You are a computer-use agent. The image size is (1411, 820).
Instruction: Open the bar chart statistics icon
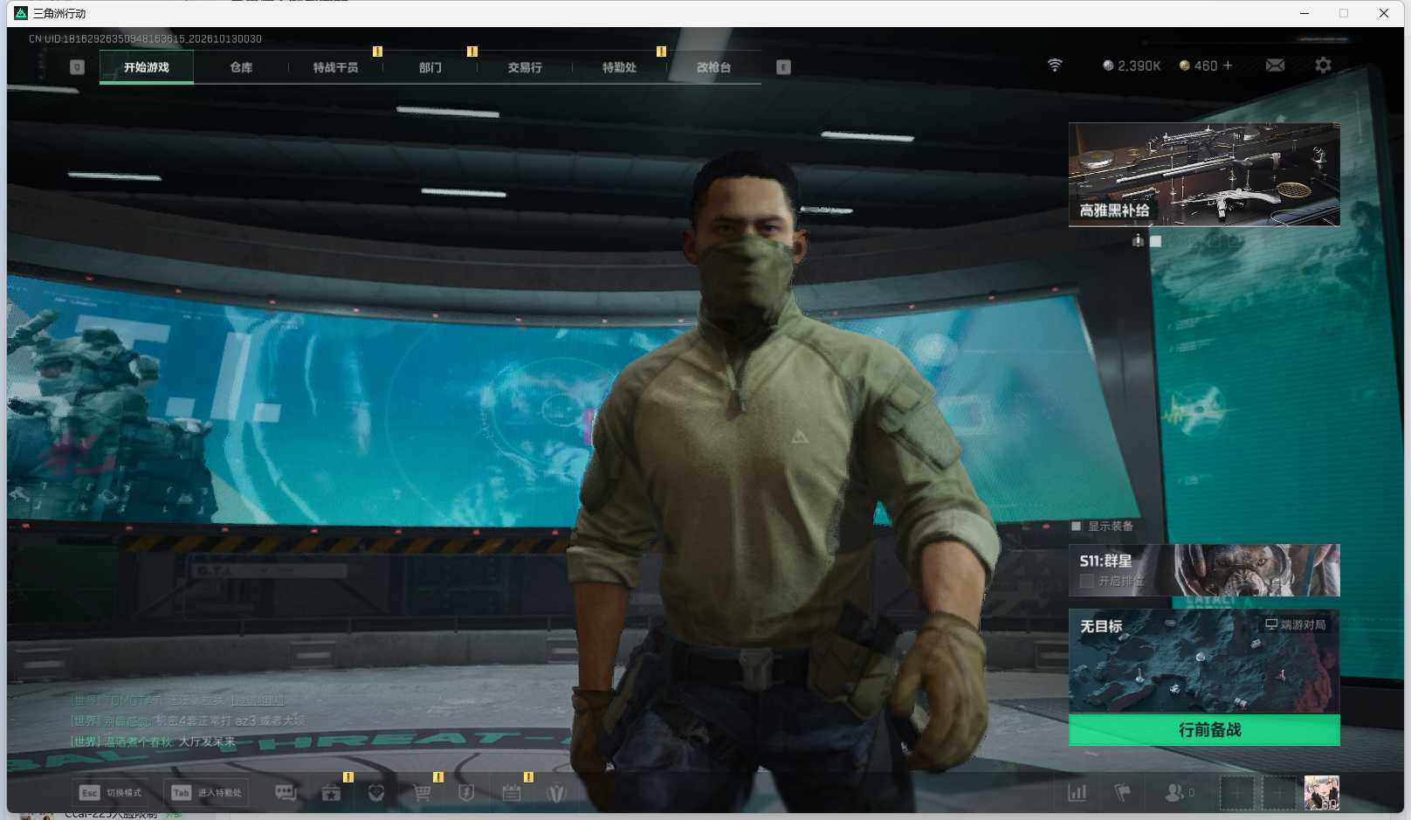tap(1077, 792)
